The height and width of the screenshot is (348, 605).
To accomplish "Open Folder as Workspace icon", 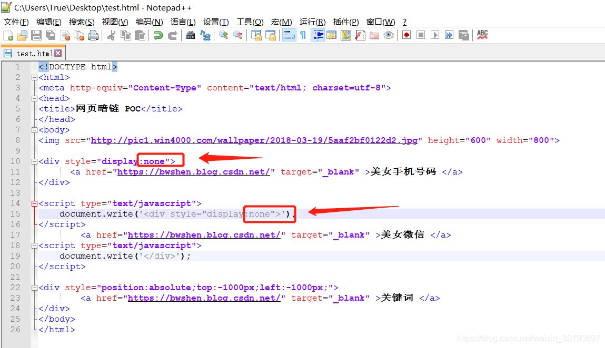I will click(374, 35).
